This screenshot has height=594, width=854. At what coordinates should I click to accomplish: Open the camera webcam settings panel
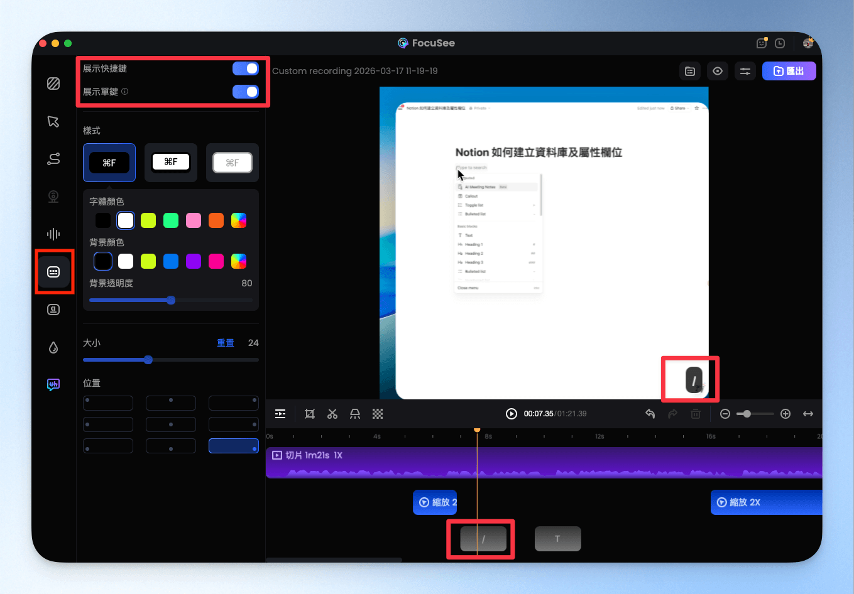pyautogui.click(x=53, y=197)
